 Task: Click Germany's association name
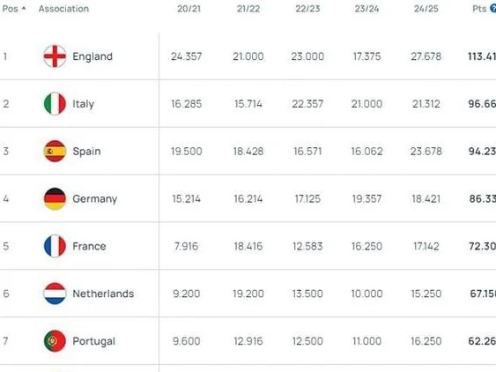[94, 199]
